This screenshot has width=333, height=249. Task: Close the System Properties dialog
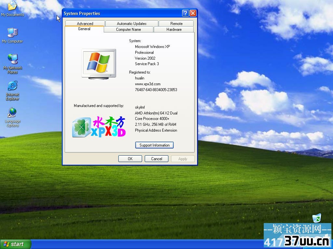pos(193,13)
